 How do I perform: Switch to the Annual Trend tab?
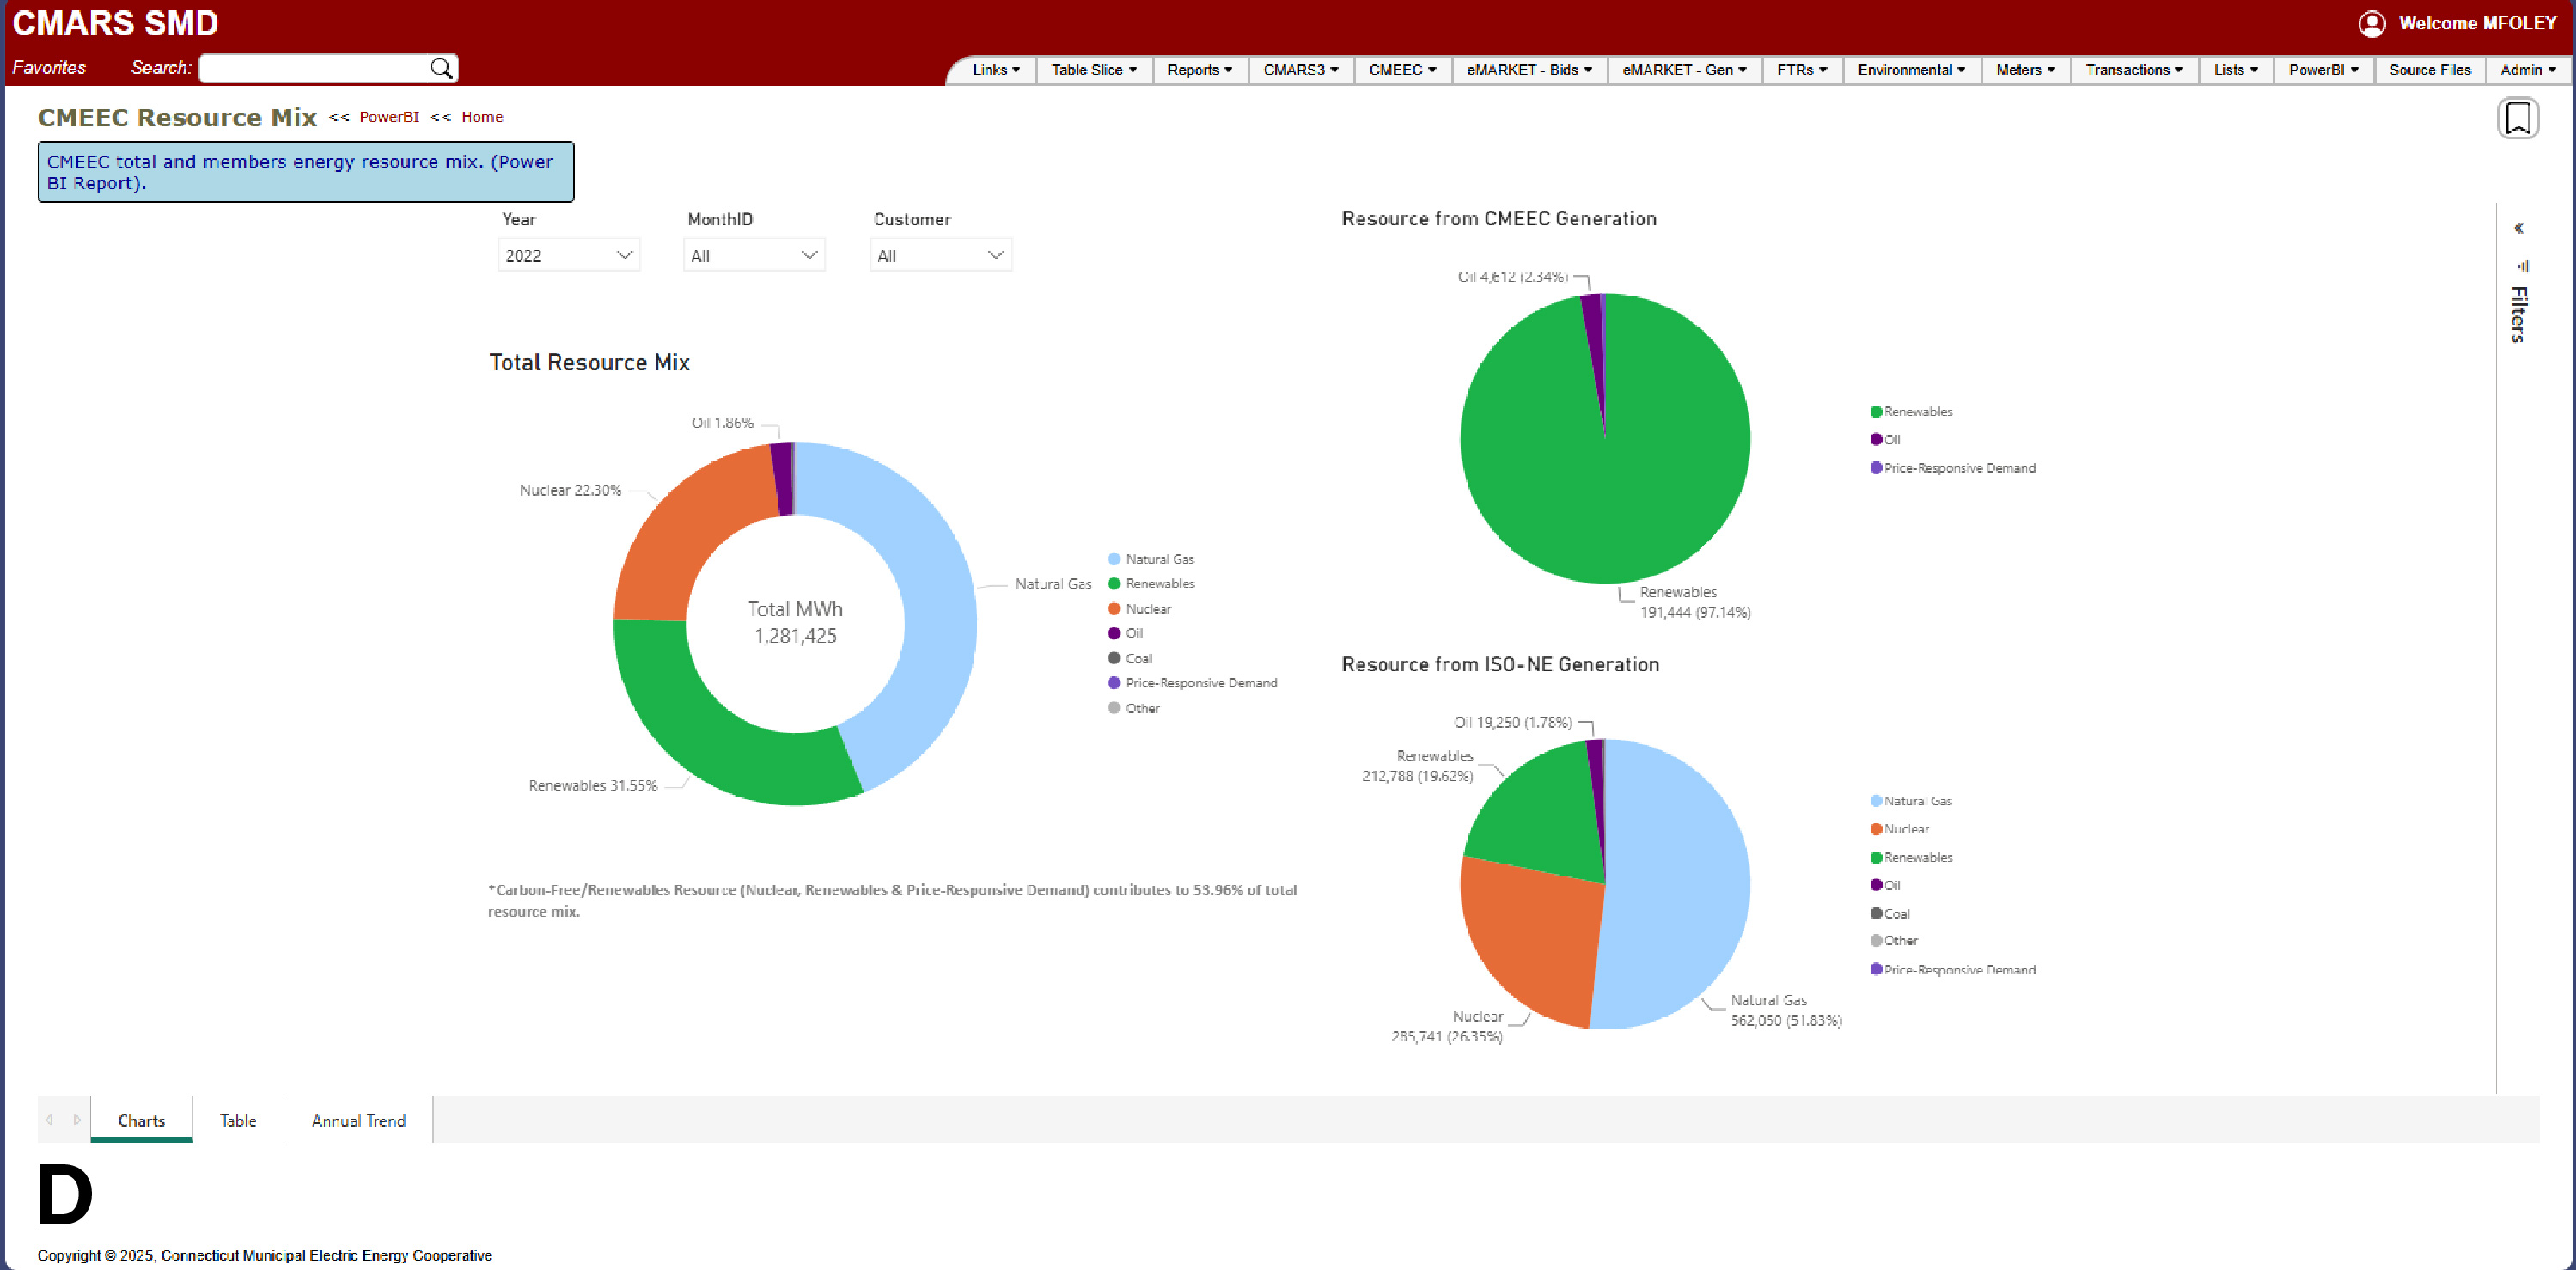(x=358, y=1120)
